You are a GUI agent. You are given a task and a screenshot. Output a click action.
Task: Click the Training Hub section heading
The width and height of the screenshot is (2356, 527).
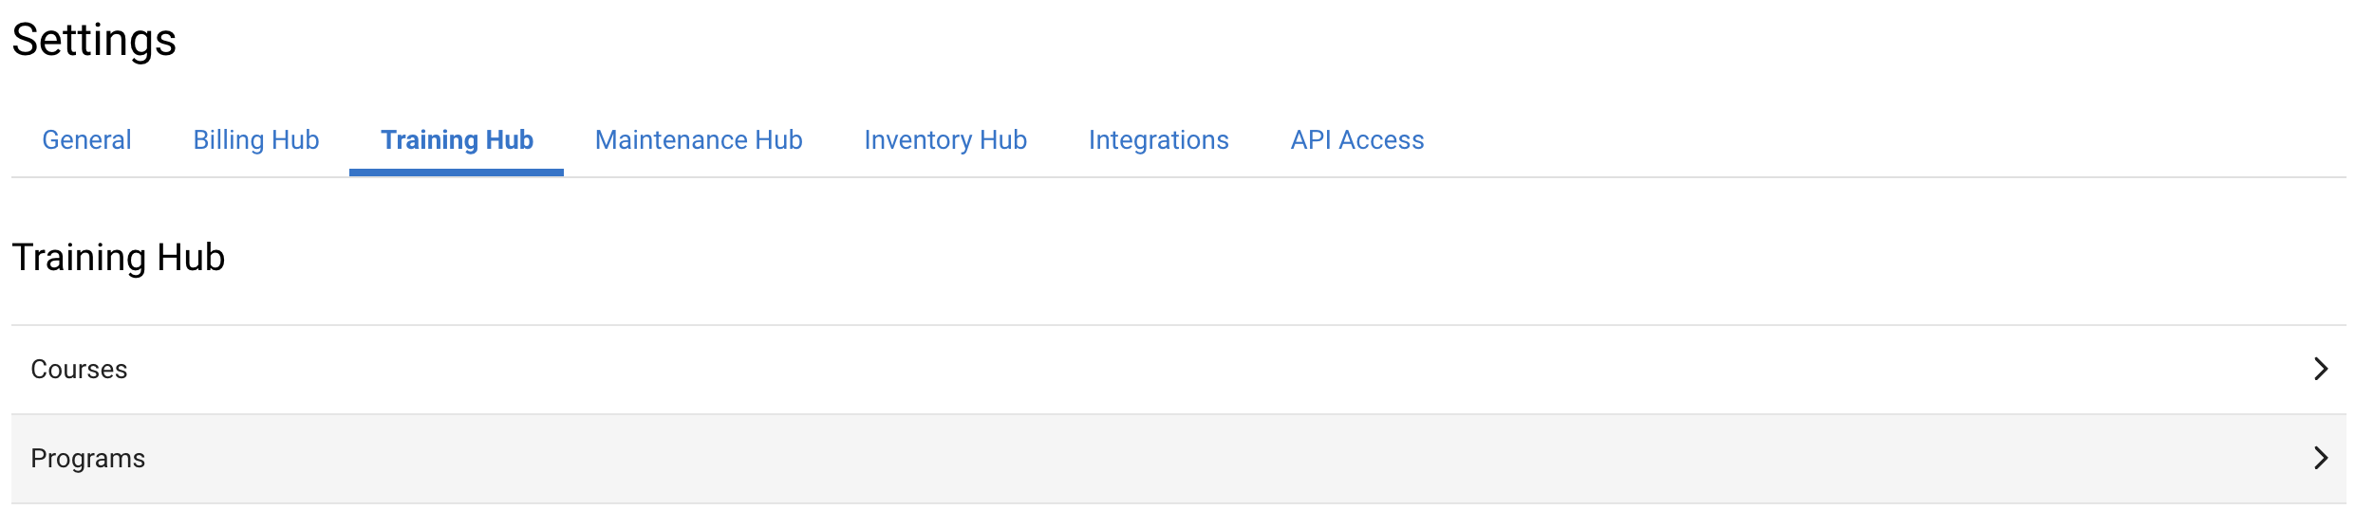coord(119,258)
